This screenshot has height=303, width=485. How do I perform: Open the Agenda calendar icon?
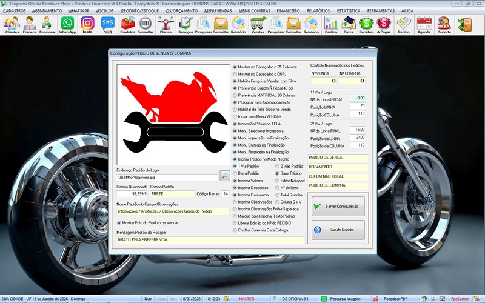coord(424,24)
